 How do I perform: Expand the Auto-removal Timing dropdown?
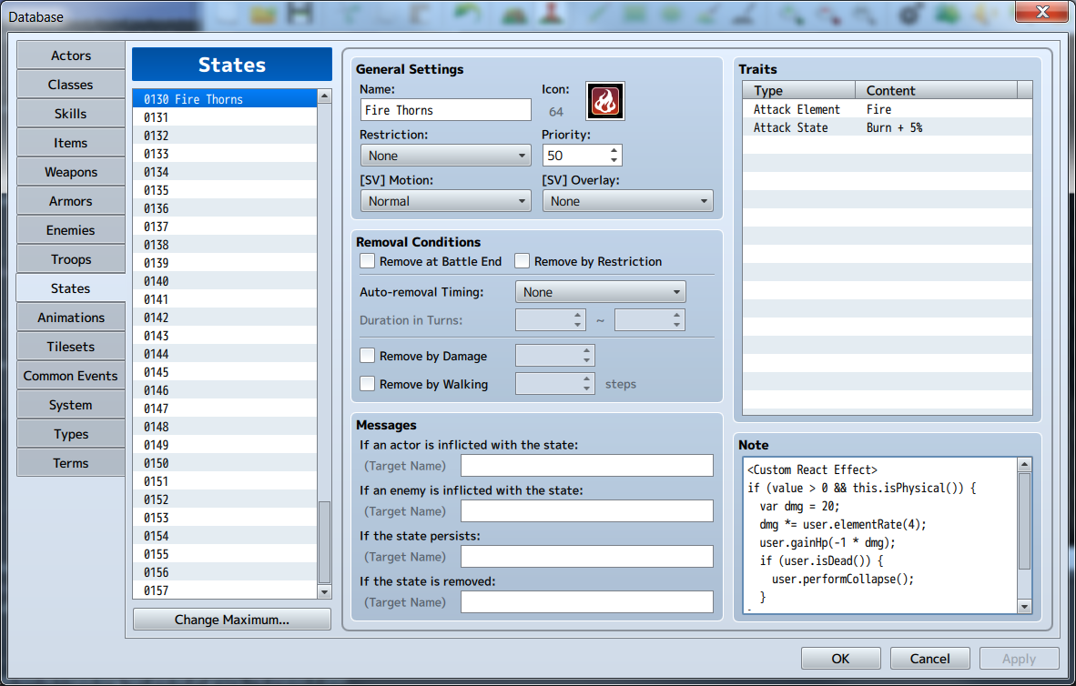coord(600,292)
